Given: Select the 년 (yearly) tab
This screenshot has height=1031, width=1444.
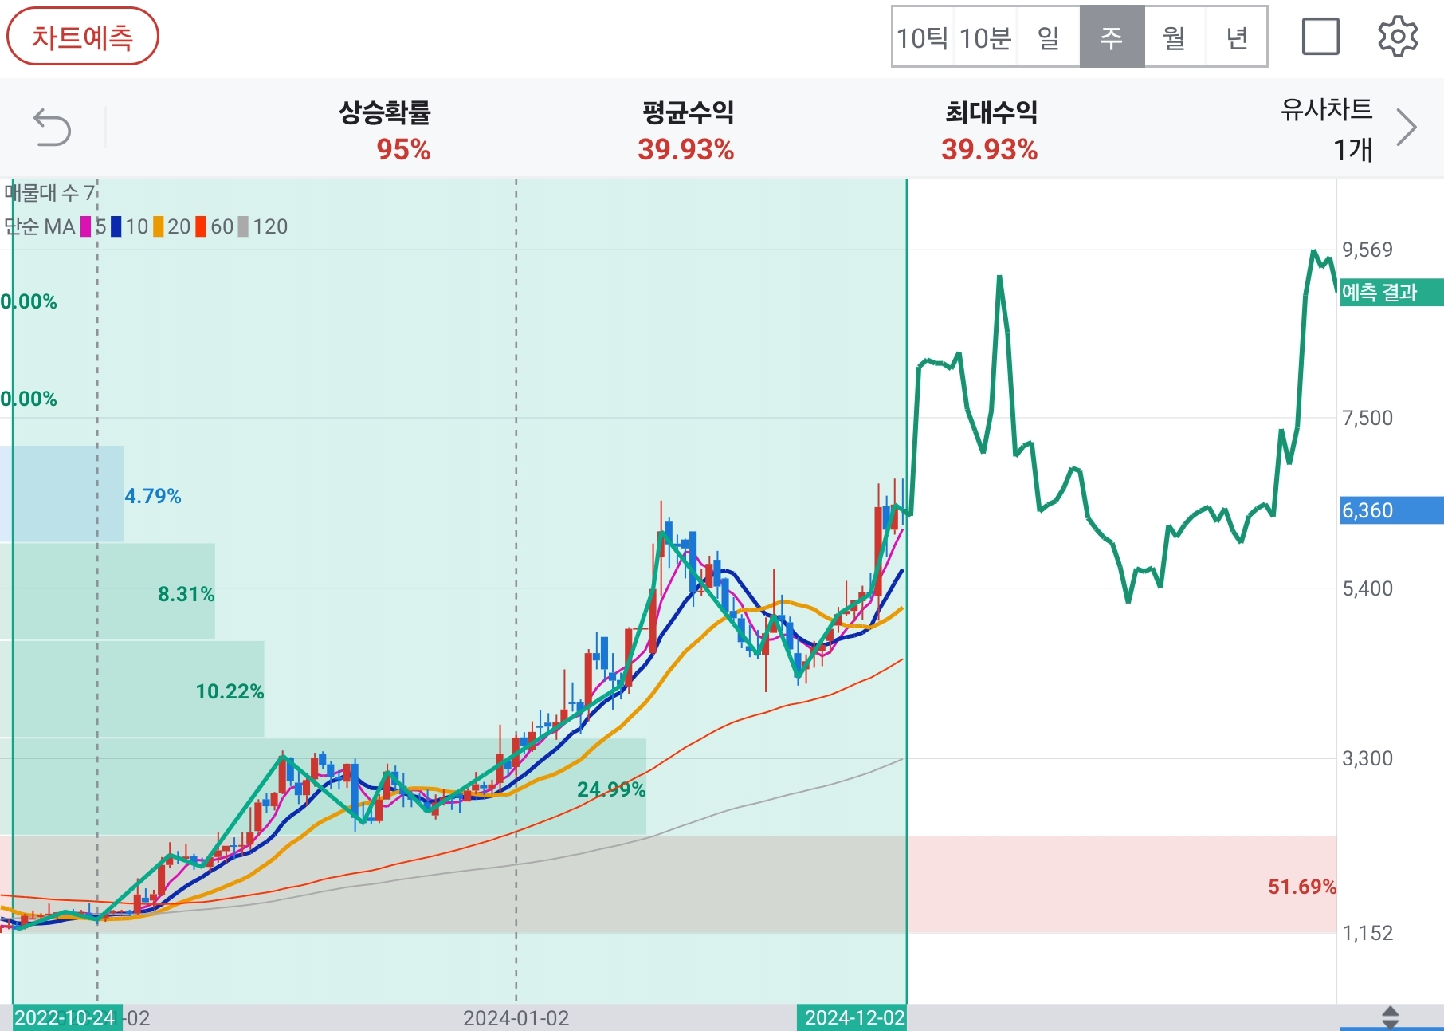Looking at the screenshot, I should click(1237, 37).
